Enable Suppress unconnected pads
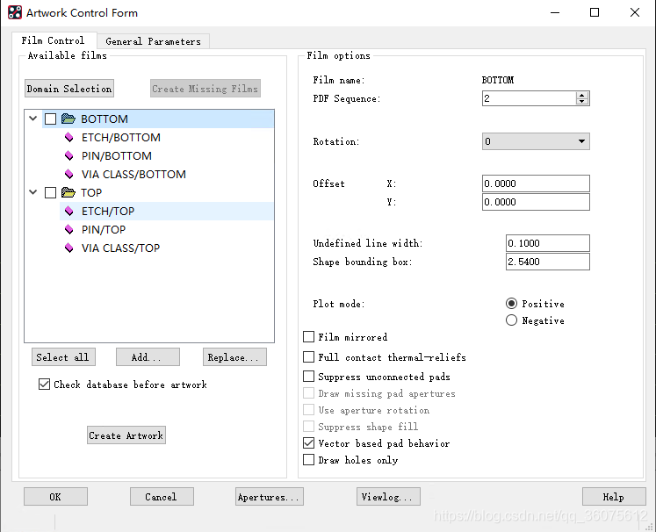The height and width of the screenshot is (532, 656). tap(308, 377)
